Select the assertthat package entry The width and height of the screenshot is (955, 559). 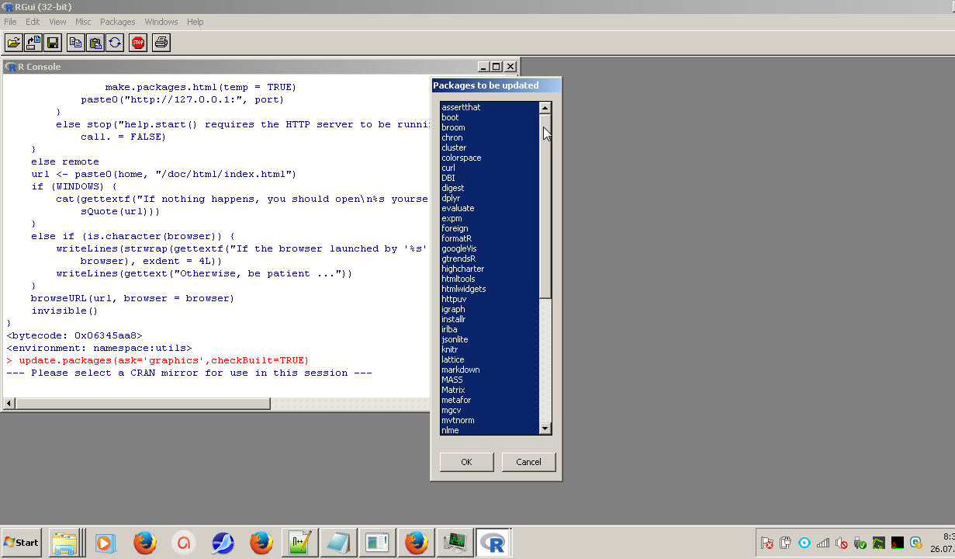(x=461, y=107)
